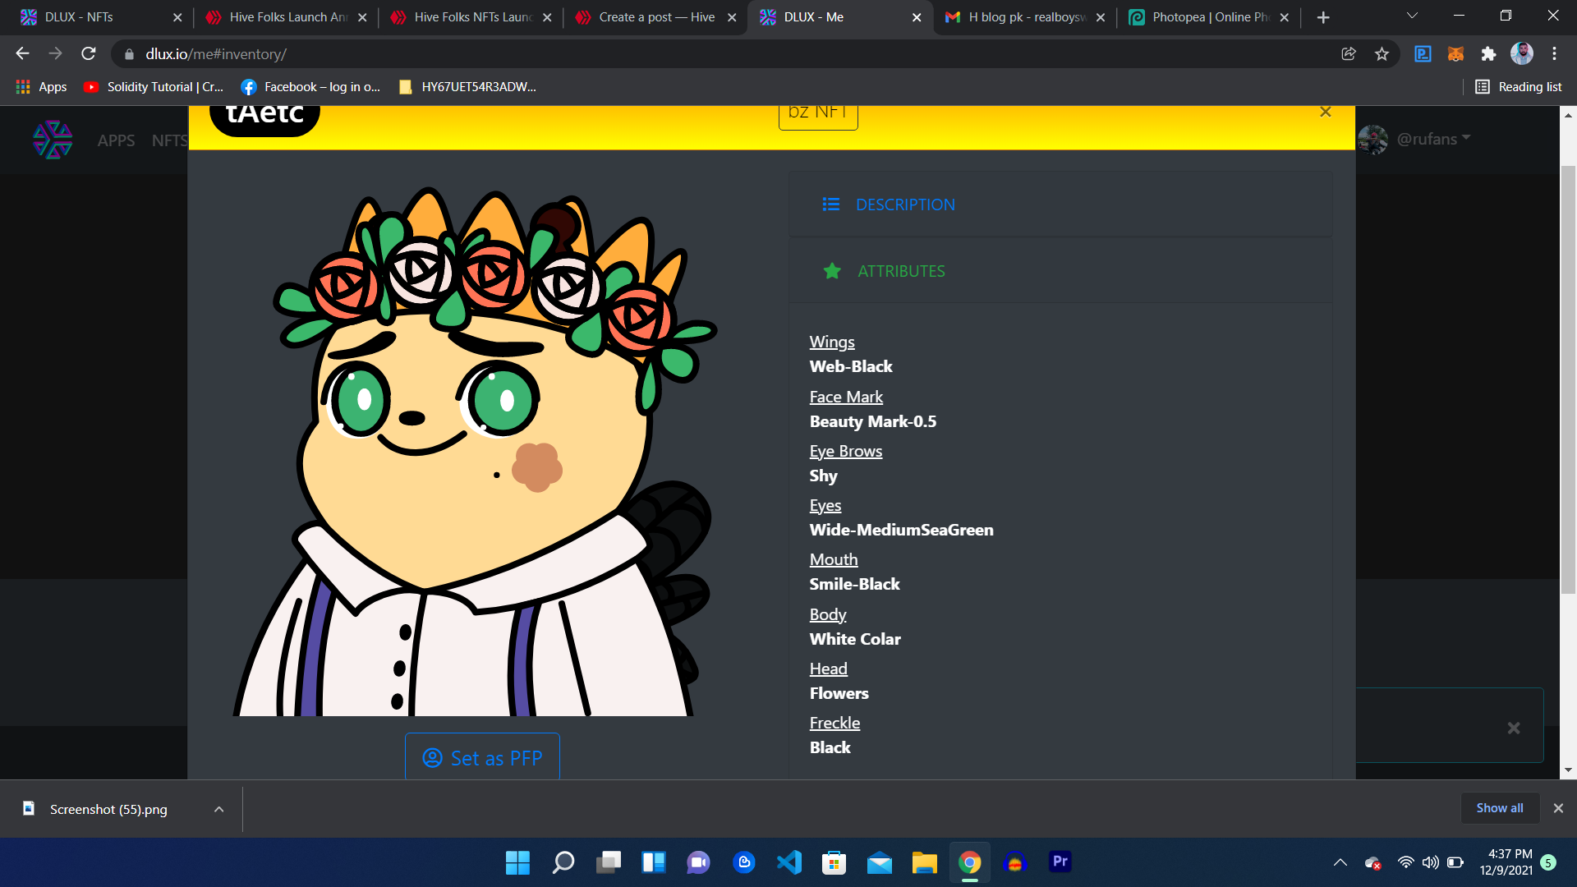
Task: Open downloaded Screenshot (55).png
Action: [107, 809]
